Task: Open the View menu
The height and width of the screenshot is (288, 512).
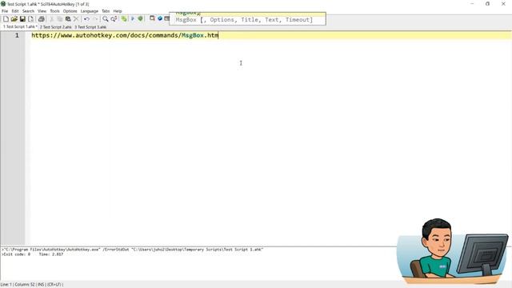Action: tap(42, 11)
